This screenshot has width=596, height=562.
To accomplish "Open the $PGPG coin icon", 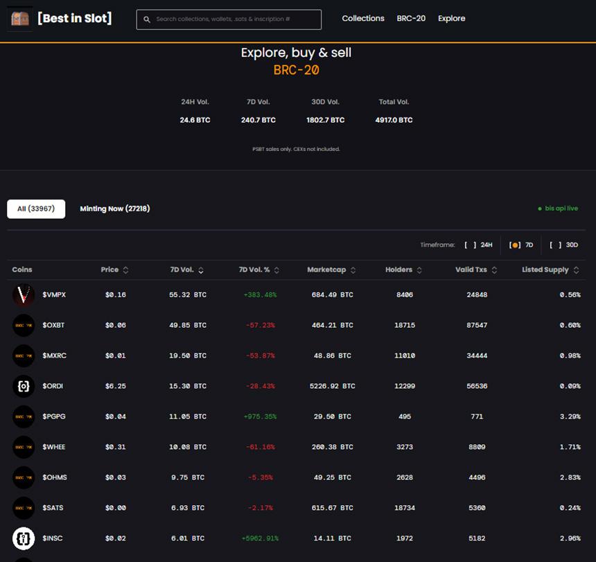I will (24, 416).
